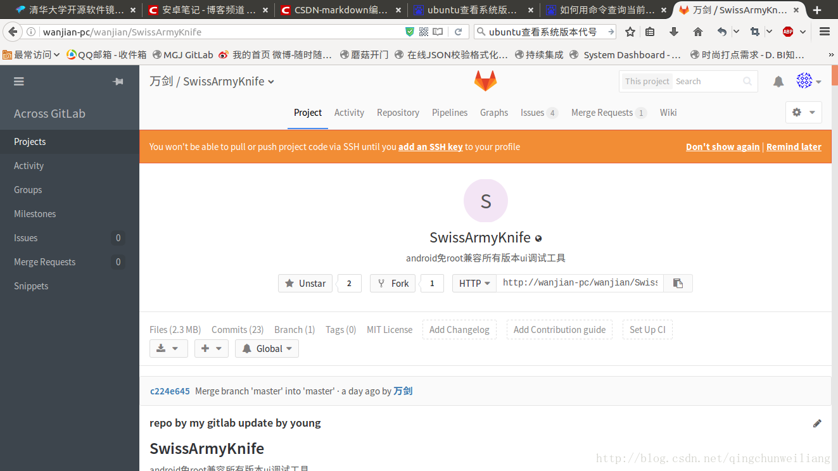Select Snippets in the sidebar
This screenshot has width=838, height=471.
coord(31,286)
